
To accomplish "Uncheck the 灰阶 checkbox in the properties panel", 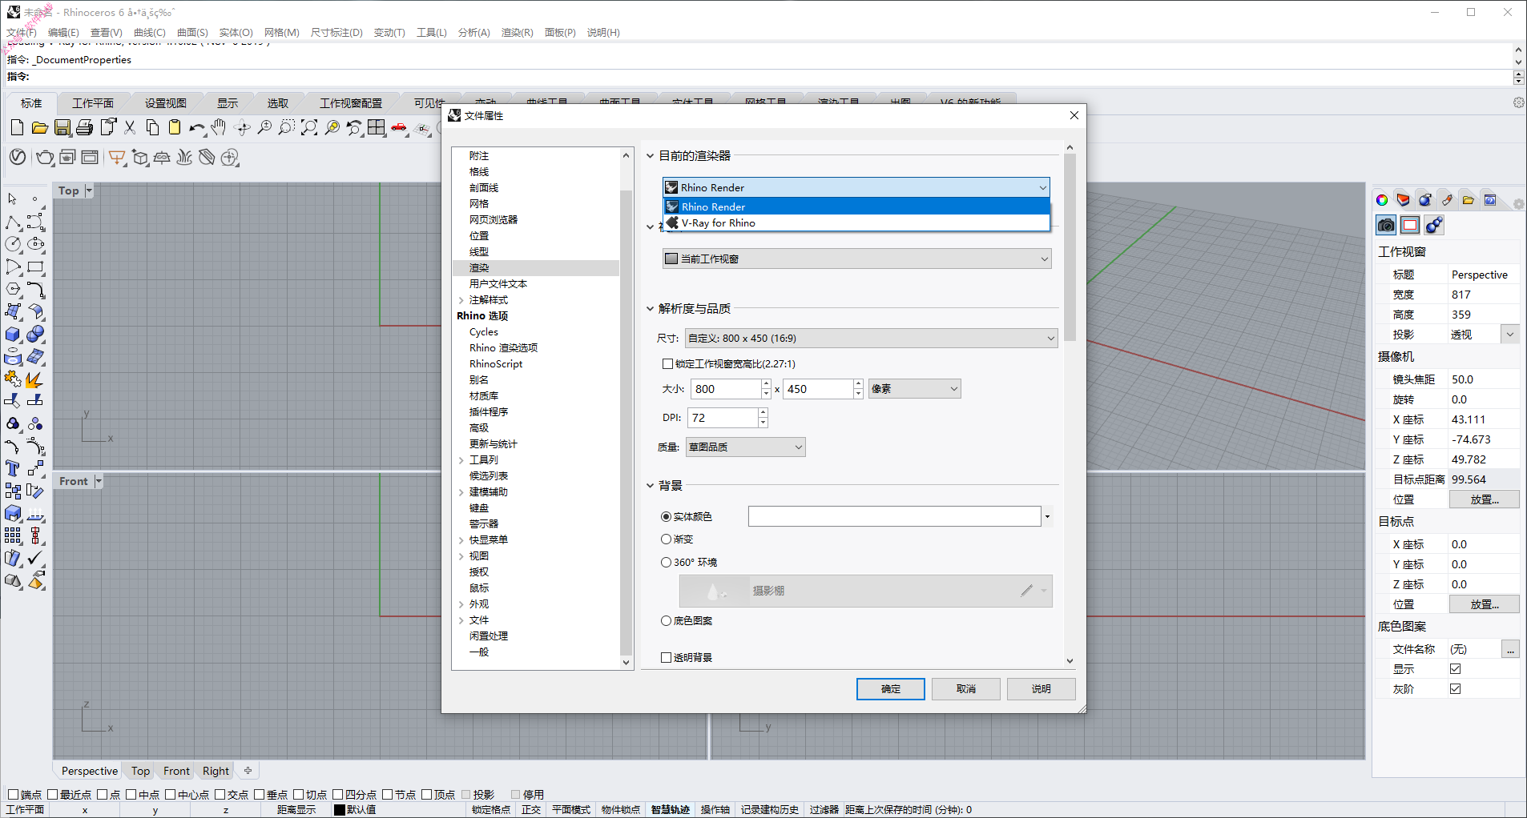I will click(1456, 689).
